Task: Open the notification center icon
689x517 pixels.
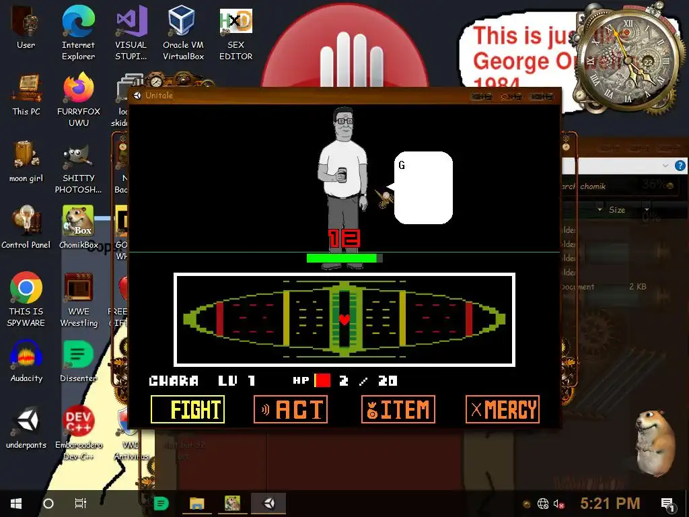Action: (x=667, y=504)
